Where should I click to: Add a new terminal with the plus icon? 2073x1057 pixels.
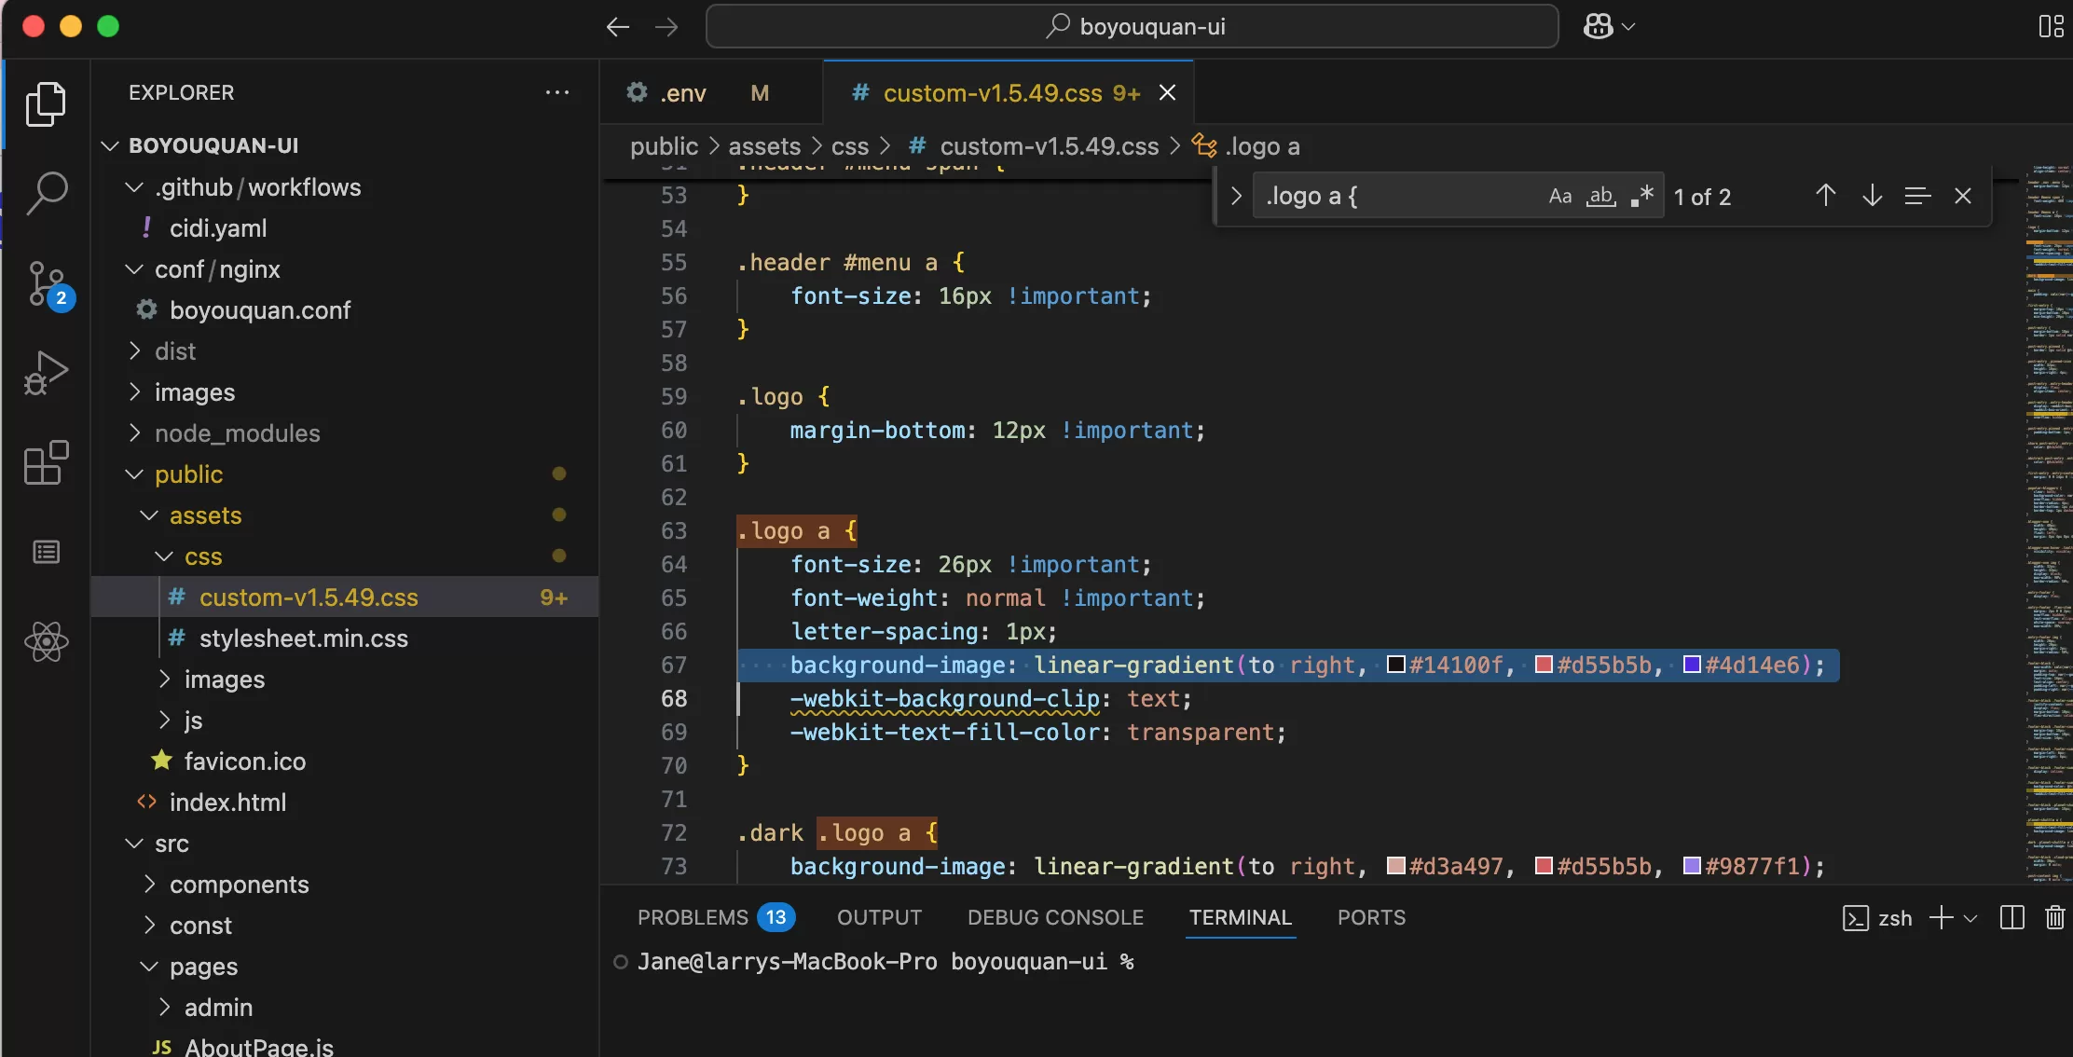click(x=1941, y=918)
